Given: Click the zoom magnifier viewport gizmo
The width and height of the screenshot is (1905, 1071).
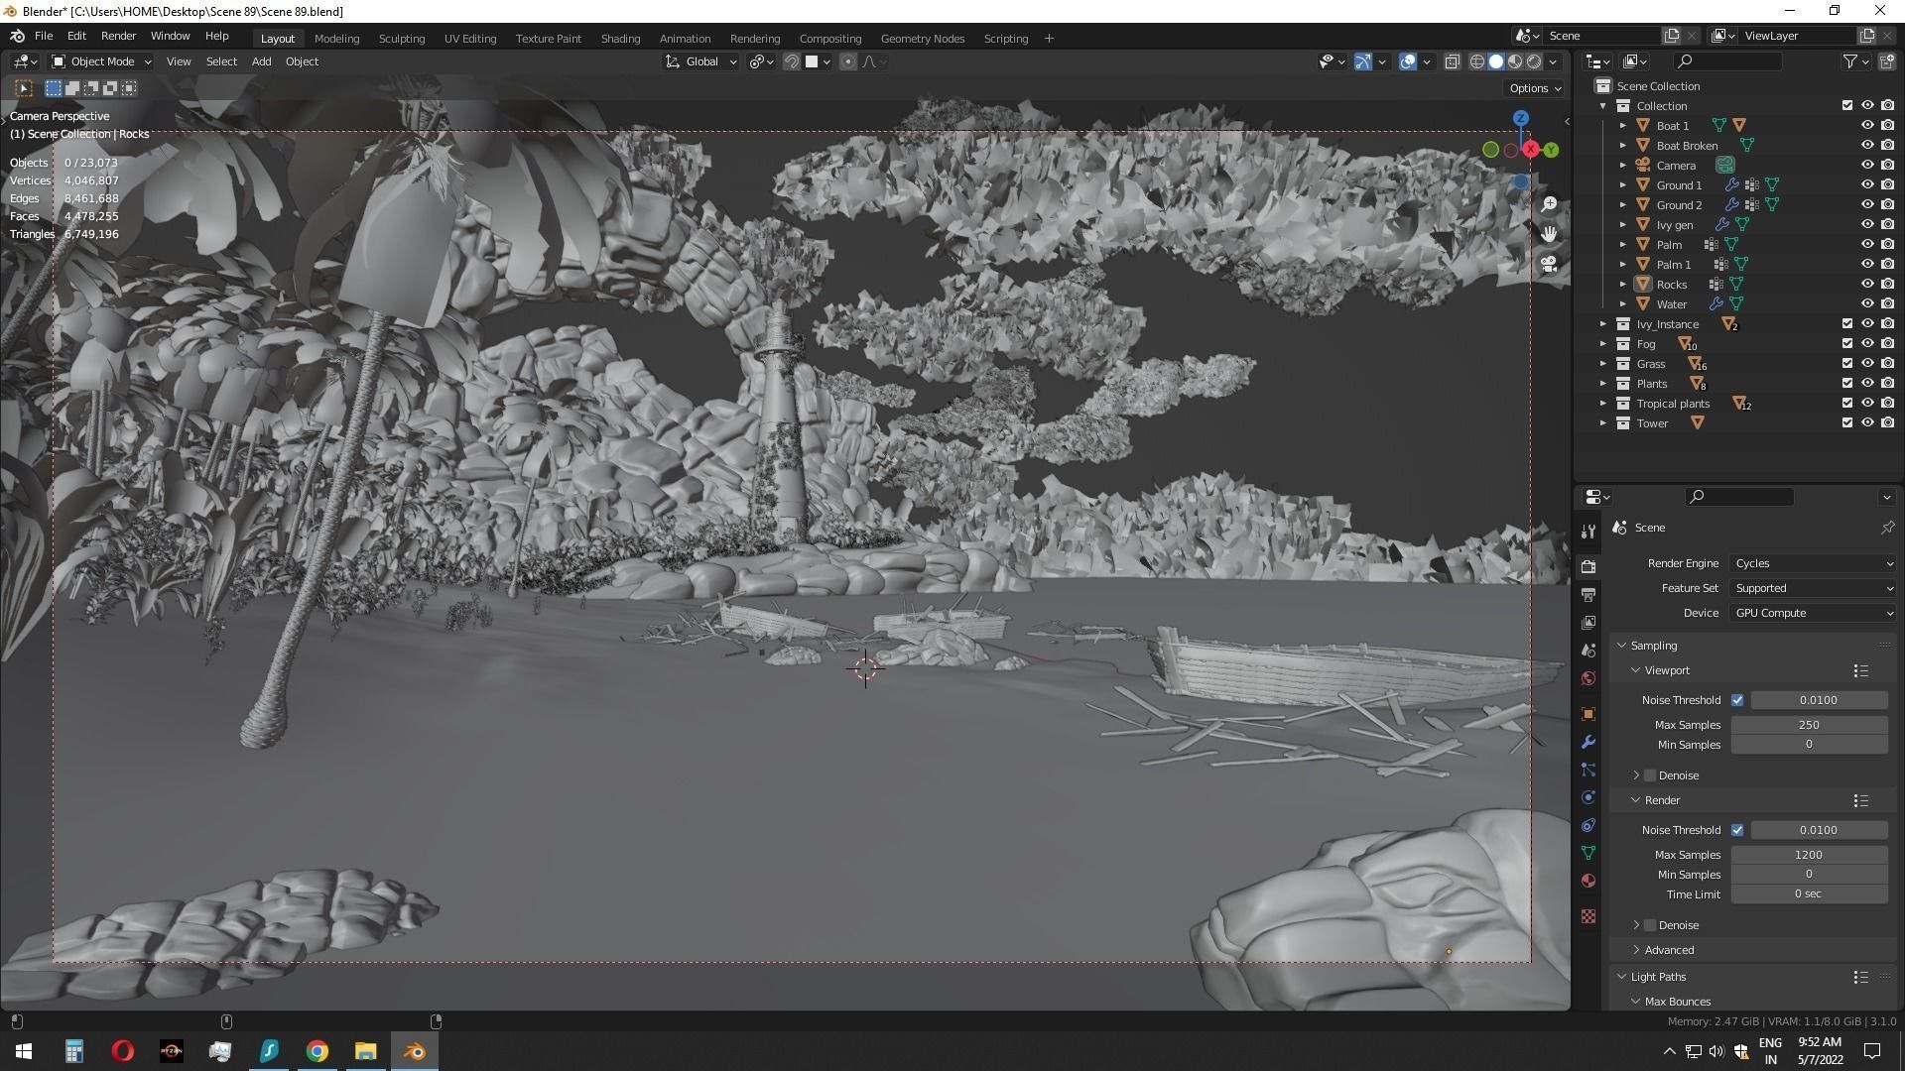Looking at the screenshot, I should point(1549,204).
